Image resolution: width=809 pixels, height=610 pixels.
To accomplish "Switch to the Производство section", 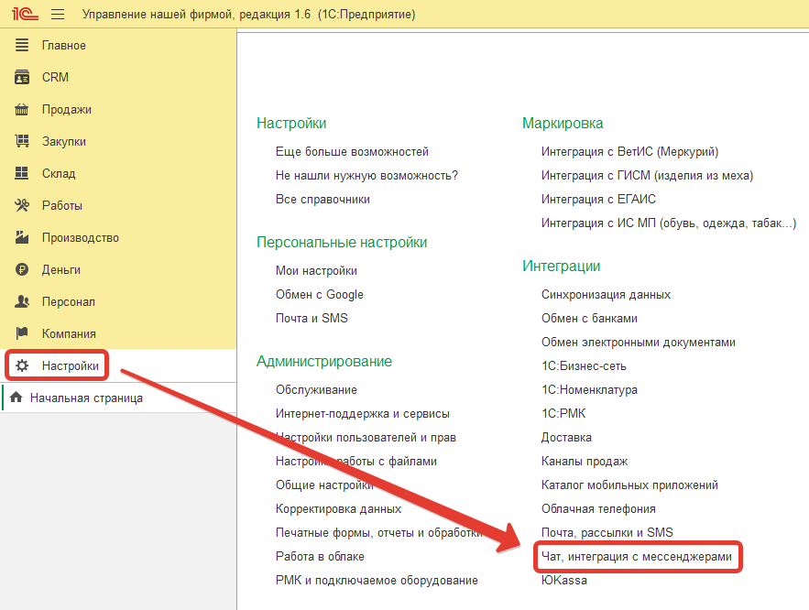I will coord(81,238).
